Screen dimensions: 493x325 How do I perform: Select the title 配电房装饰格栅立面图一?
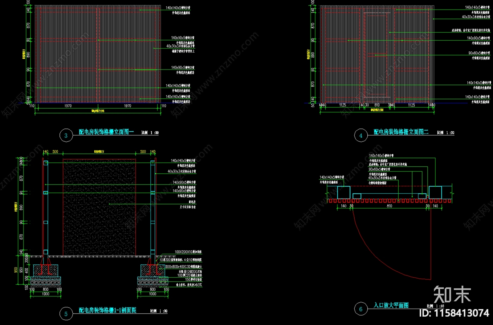[x=106, y=132]
